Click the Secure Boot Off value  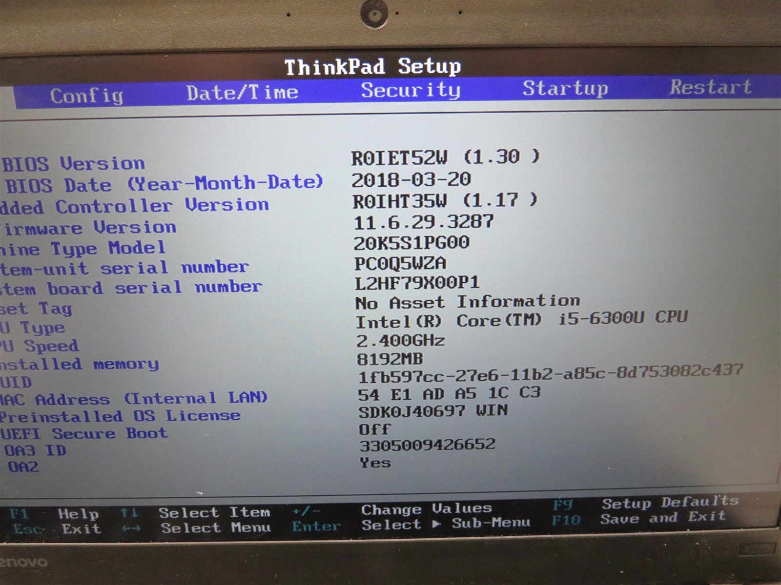[x=374, y=429]
